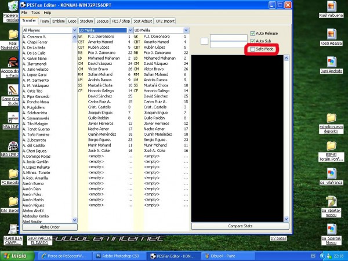Switch to Foros de PeSoccerWorld taskbar item

pos(64,256)
